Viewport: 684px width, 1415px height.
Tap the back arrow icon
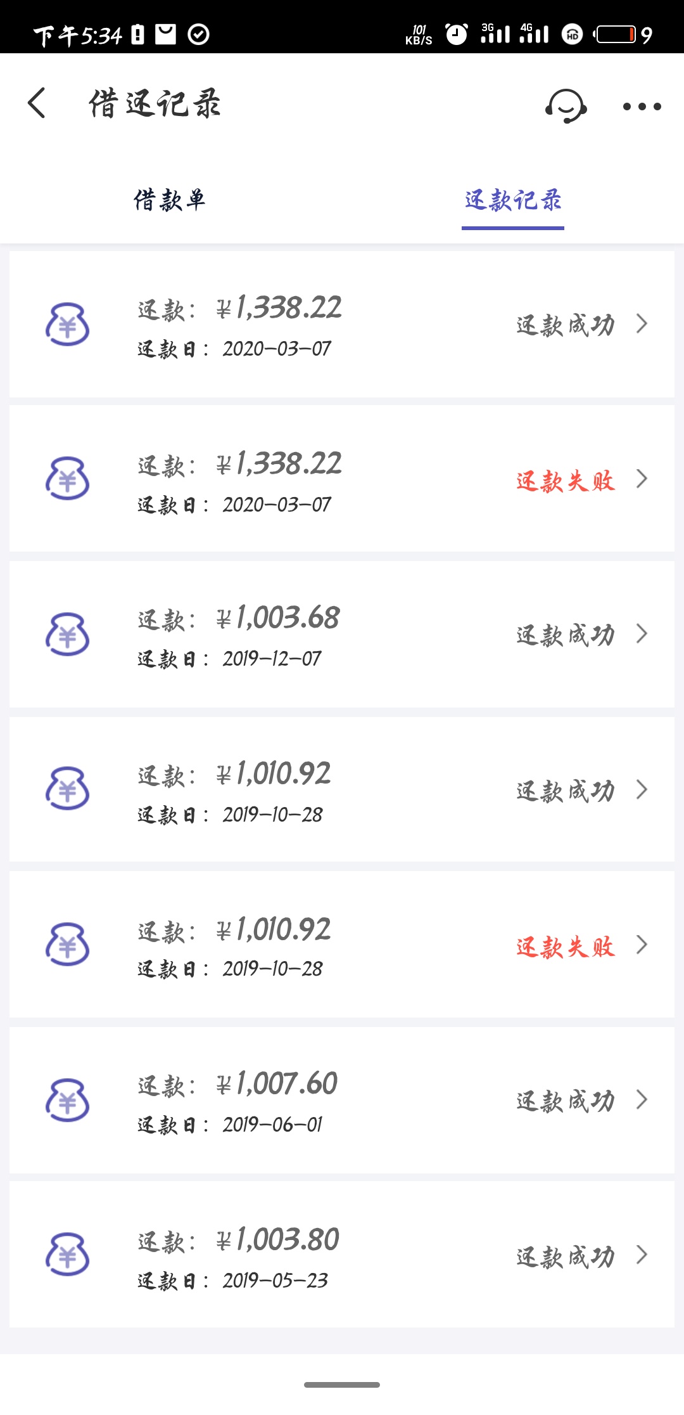[37, 103]
